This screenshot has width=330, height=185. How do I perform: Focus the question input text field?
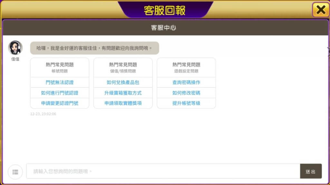(163, 172)
